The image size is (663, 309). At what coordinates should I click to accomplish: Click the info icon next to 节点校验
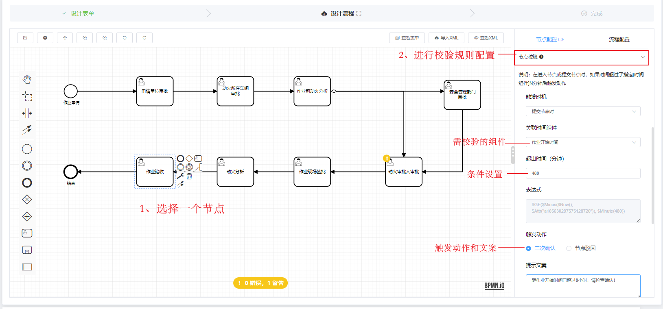[x=541, y=57]
